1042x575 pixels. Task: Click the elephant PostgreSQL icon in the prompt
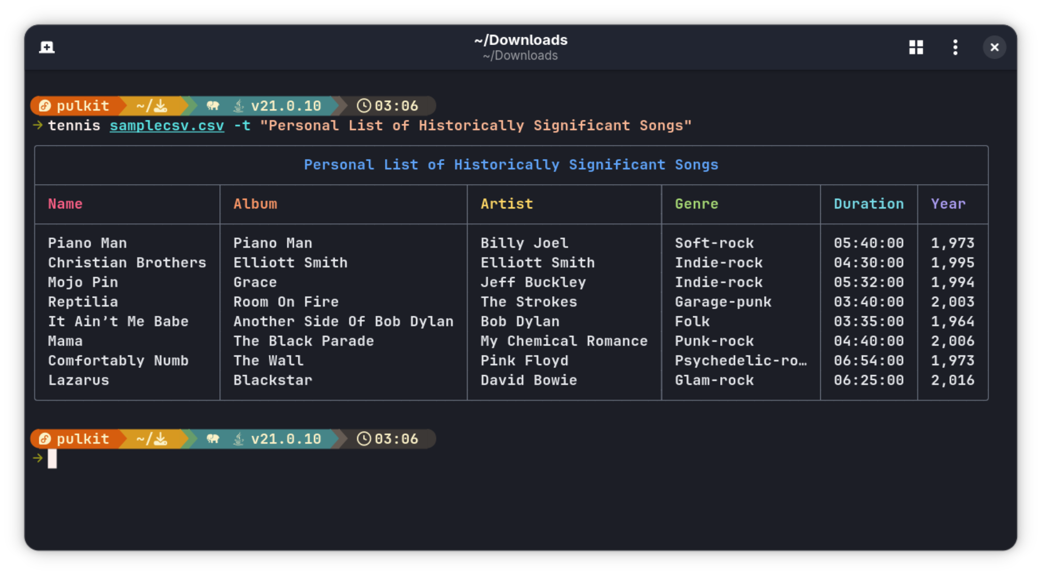tap(213, 105)
